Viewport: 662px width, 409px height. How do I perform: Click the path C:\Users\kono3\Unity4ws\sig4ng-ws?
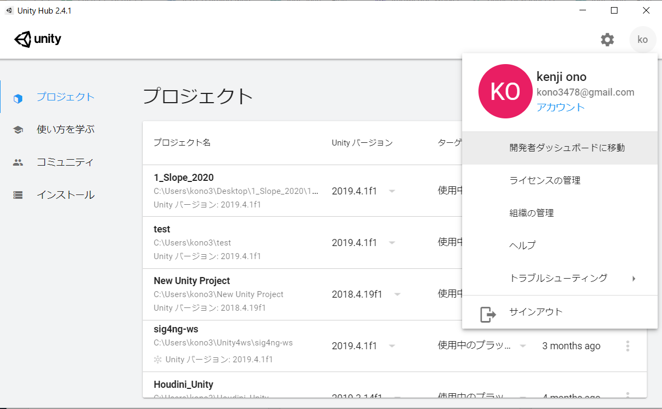click(x=223, y=343)
